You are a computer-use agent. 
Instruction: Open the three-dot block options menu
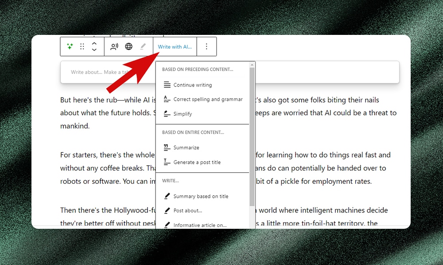pos(206,46)
